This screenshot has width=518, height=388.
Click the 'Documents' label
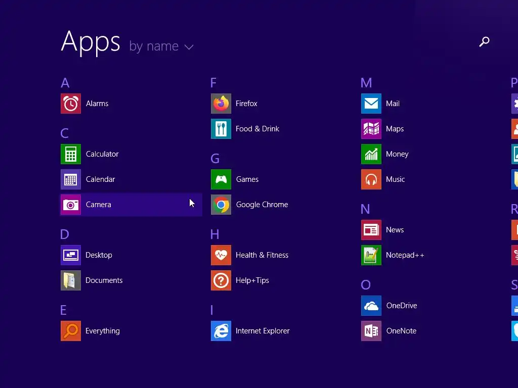104,280
